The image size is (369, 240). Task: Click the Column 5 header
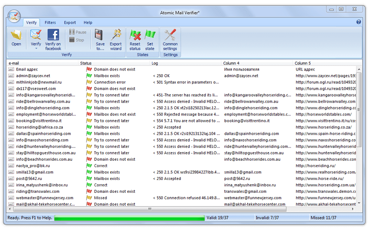click(327, 63)
